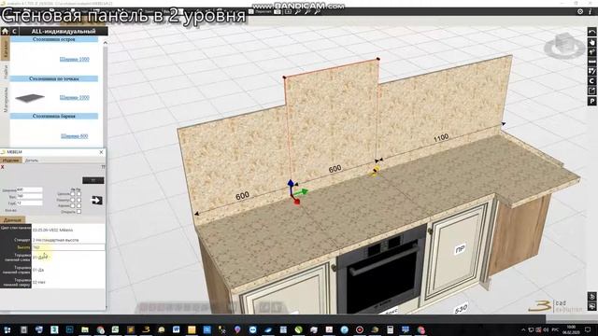Open settings gear at top right

point(580,11)
